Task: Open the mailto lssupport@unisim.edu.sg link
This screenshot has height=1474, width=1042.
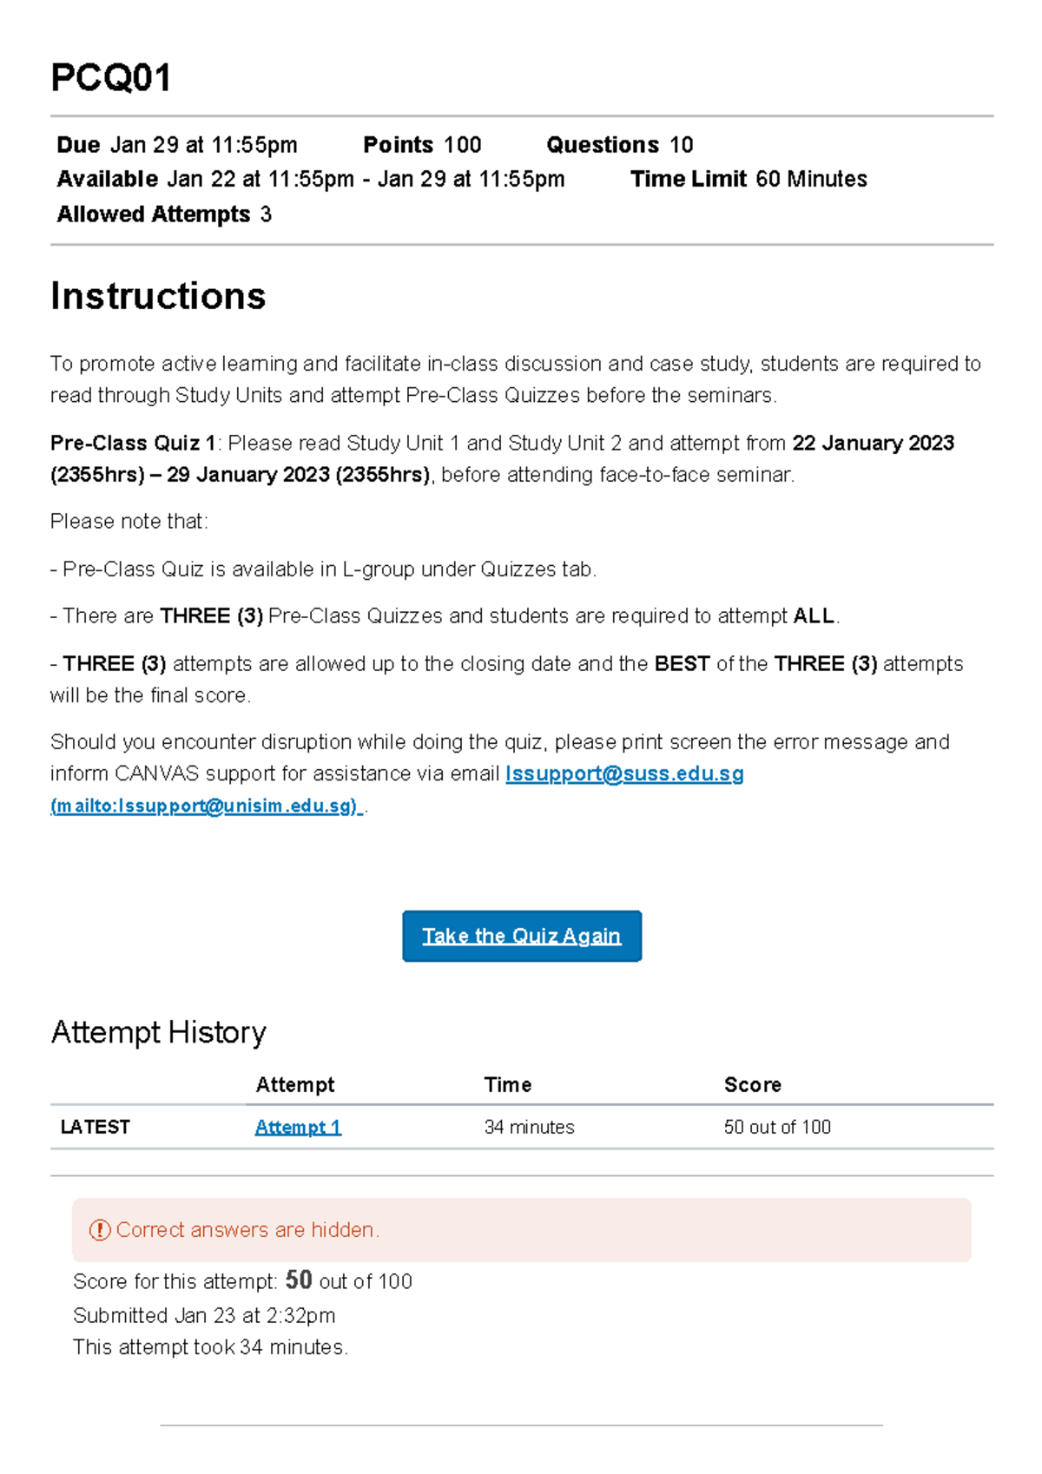Action: [205, 806]
